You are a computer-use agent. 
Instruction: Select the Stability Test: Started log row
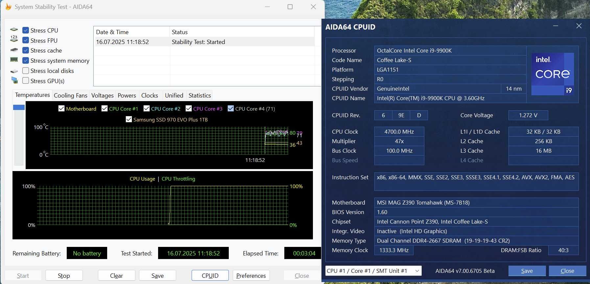[x=204, y=42]
